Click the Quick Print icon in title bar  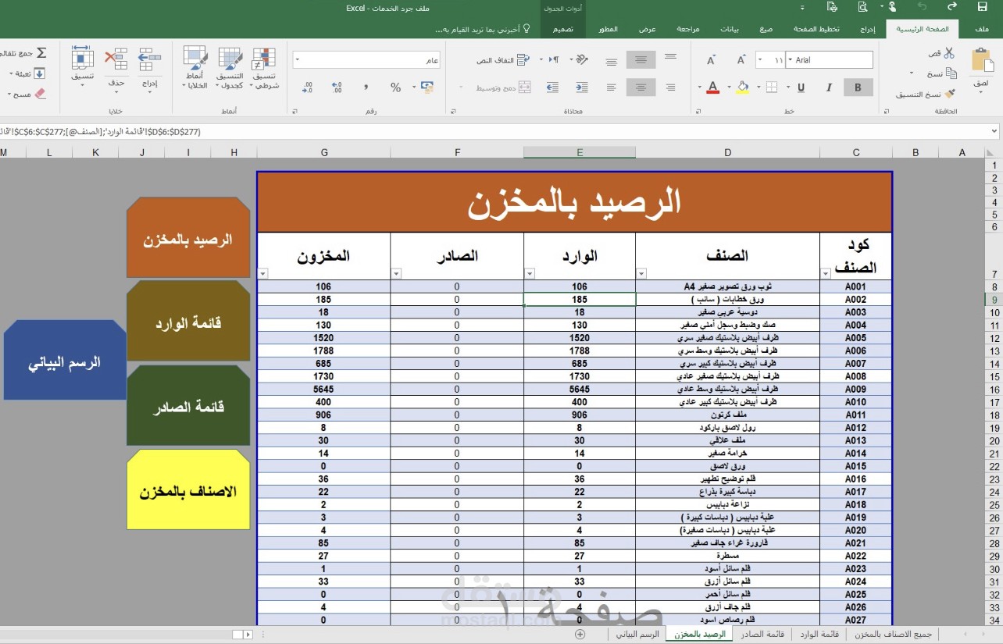833,8
